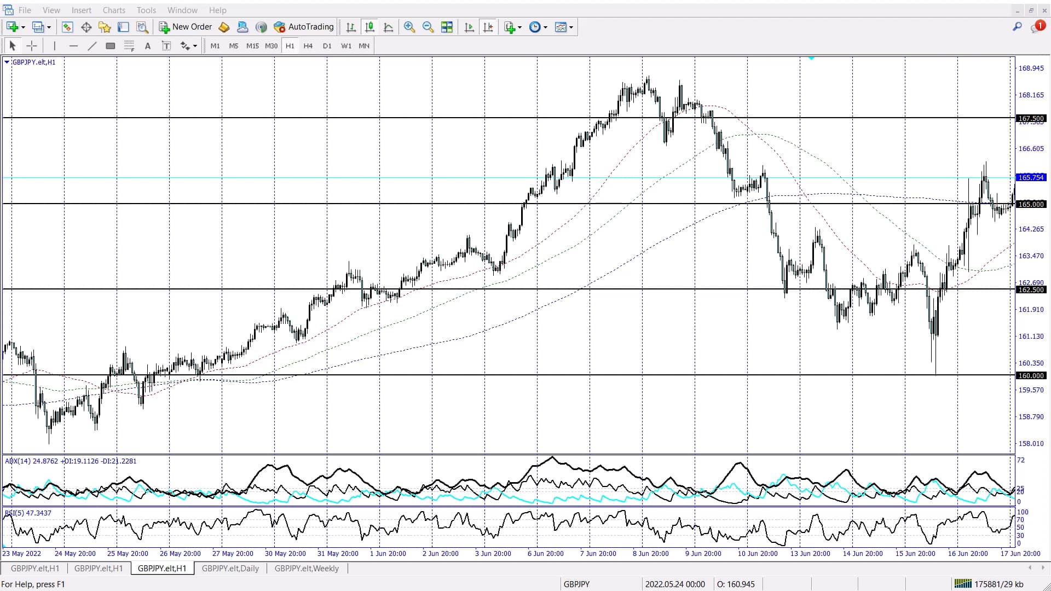Expand the New Chart dropdown arrow
The width and height of the screenshot is (1051, 591).
23,27
